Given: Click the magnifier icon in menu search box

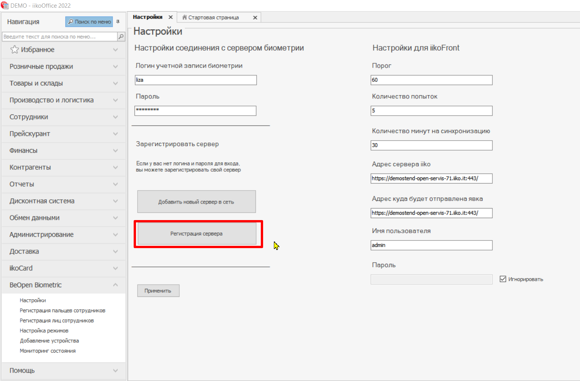Looking at the screenshot, I should tap(121, 36).
